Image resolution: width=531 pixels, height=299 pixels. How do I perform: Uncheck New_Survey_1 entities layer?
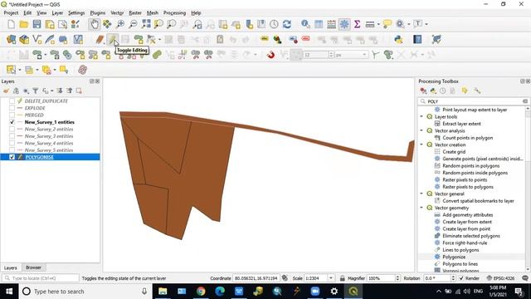(12, 122)
